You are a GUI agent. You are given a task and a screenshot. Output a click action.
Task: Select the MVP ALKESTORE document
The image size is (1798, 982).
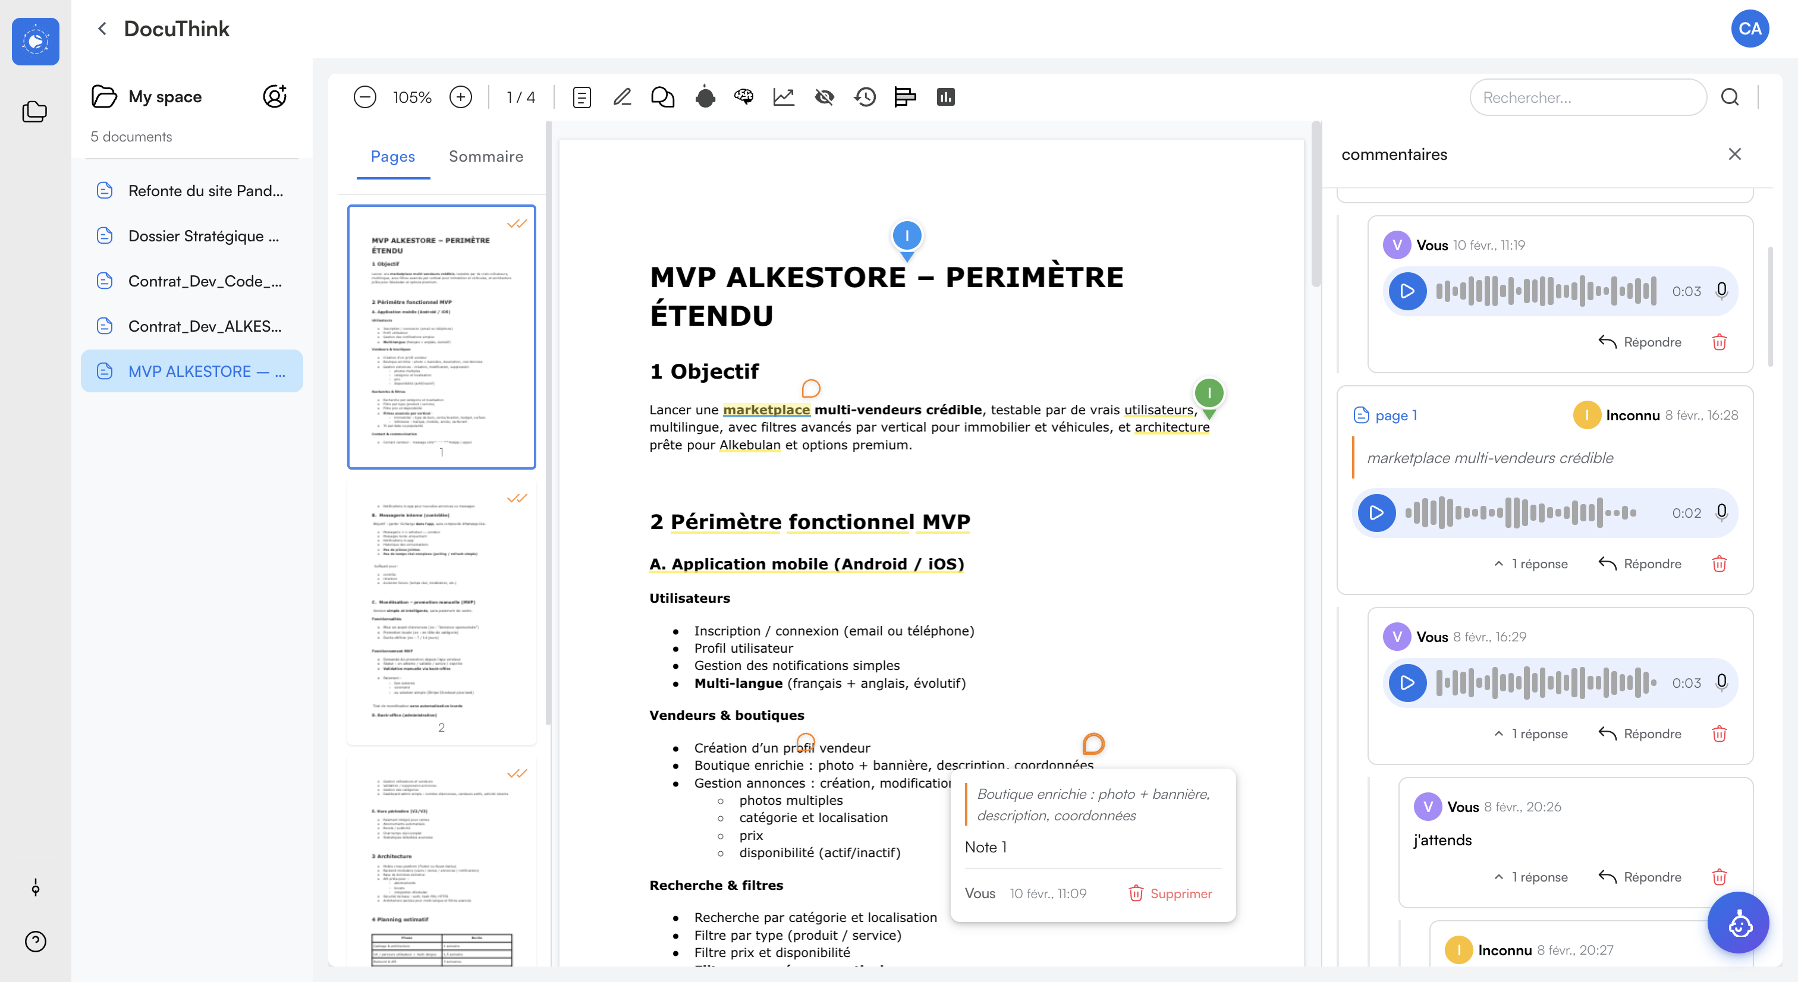[x=192, y=372]
